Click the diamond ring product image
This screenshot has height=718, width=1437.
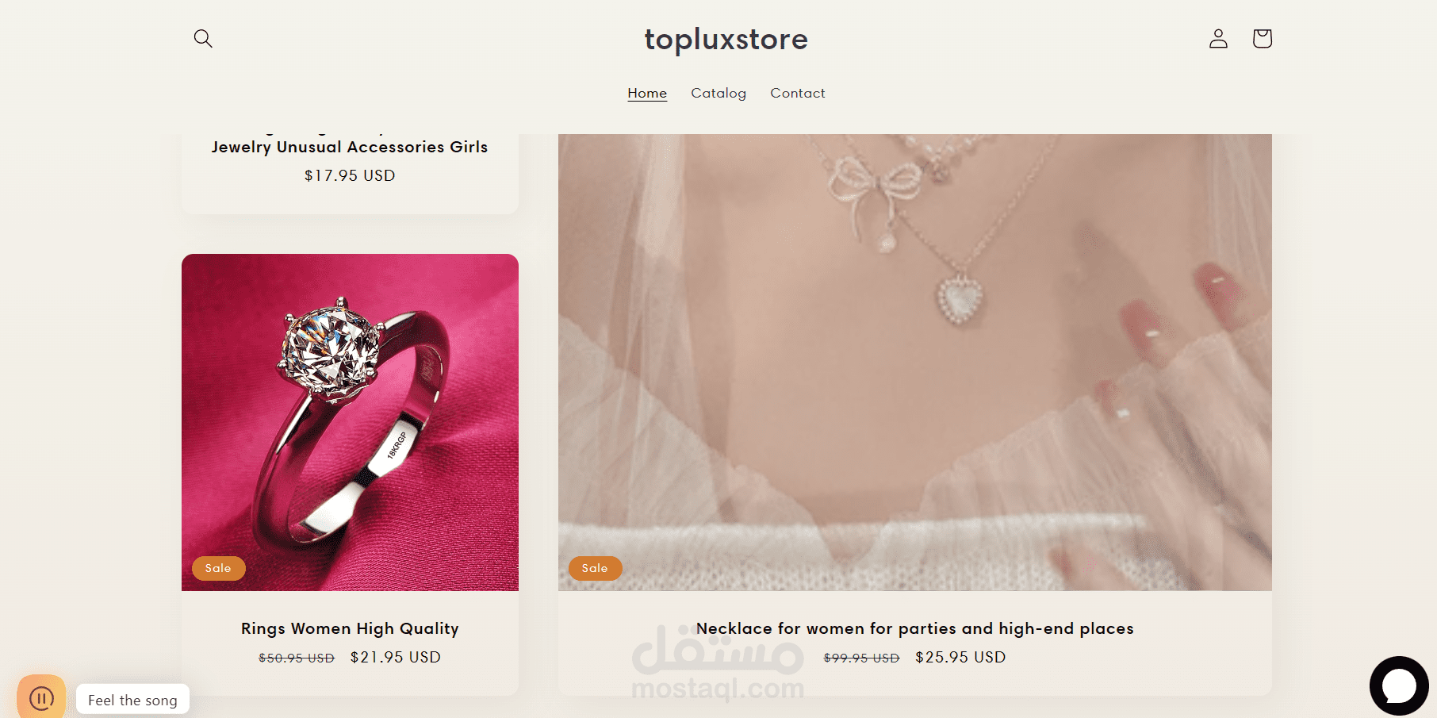click(350, 422)
